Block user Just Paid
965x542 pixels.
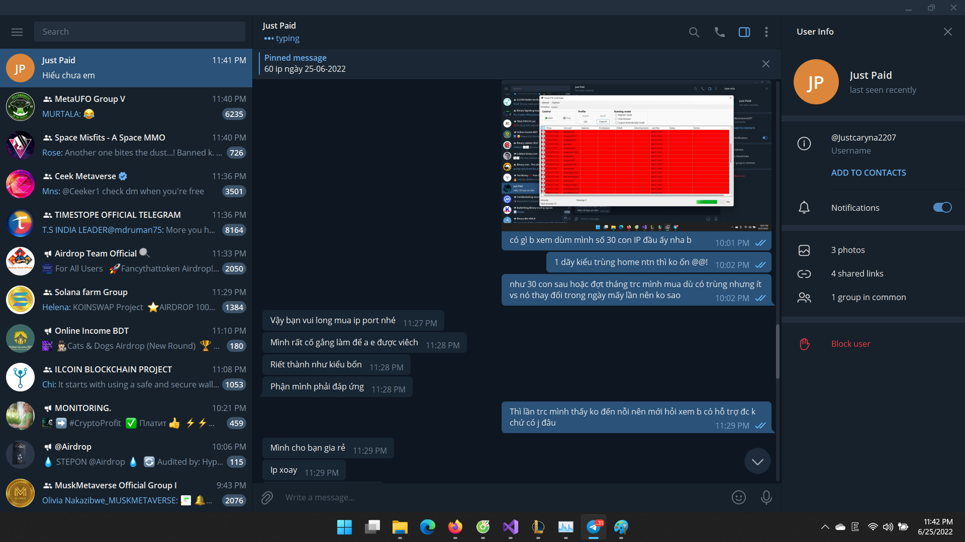[x=850, y=344]
